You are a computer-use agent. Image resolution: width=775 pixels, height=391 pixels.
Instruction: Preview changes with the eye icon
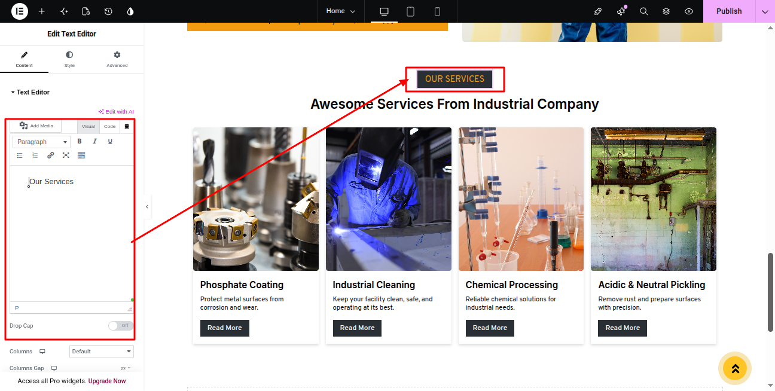click(x=689, y=11)
